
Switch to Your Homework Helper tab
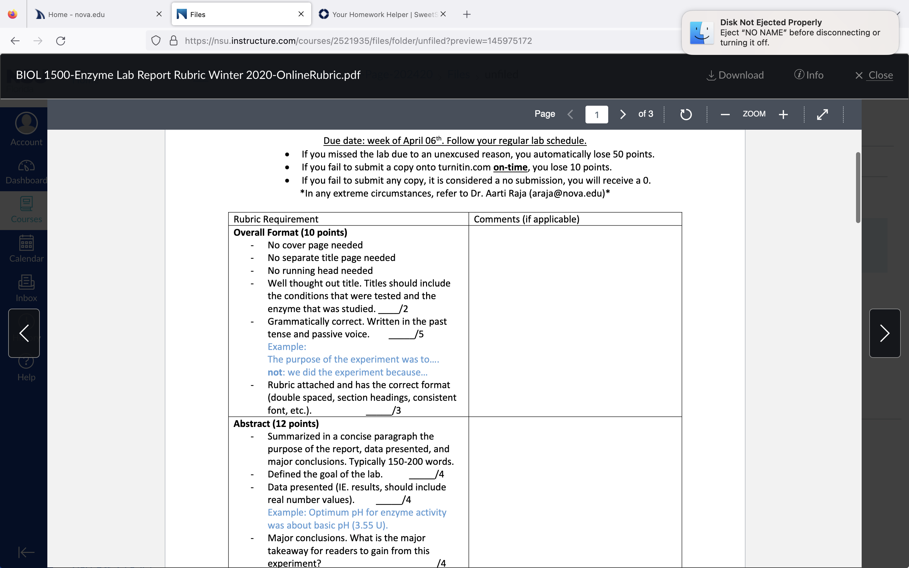[x=379, y=14]
